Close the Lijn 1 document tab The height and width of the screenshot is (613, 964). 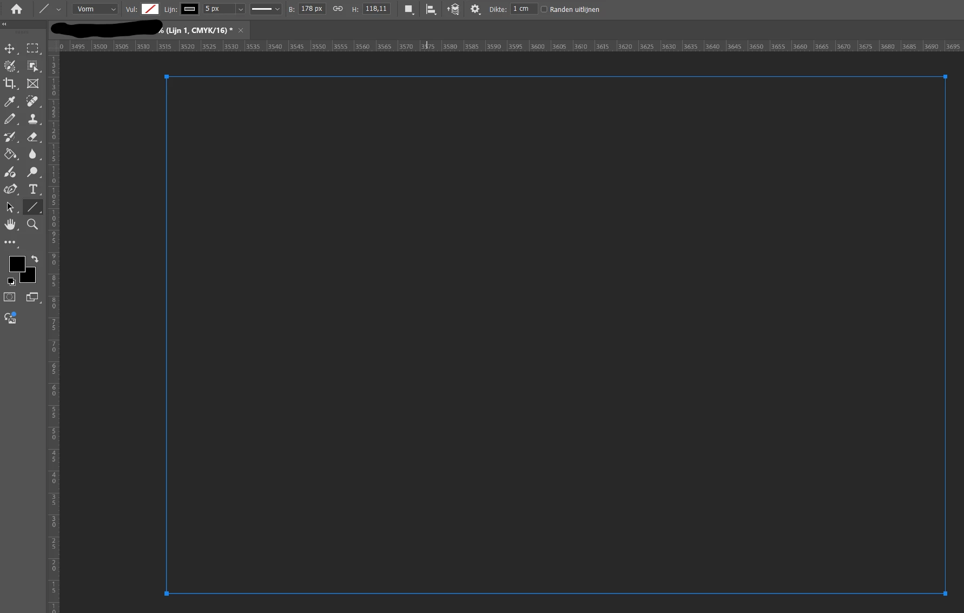pyautogui.click(x=241, y=30)
